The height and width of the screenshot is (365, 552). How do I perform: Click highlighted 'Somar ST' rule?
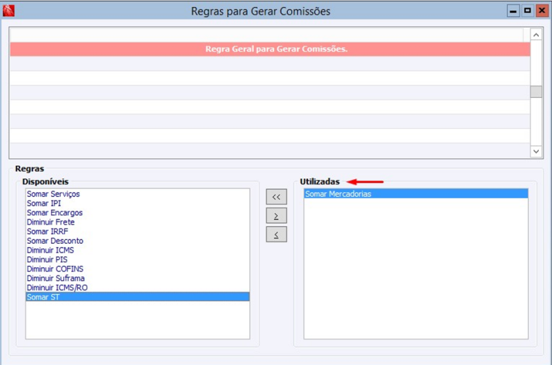tap(137, 297)
